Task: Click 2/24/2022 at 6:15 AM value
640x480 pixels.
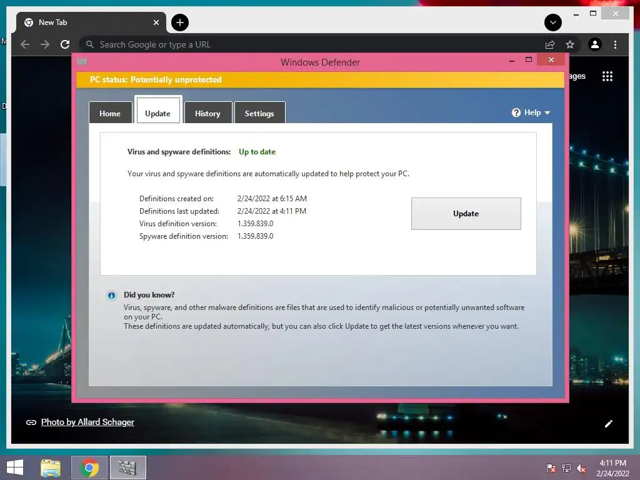Action: (x=272, y=199)
